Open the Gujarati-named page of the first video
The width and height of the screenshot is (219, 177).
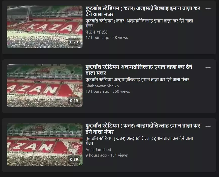[x=97, y=32]
